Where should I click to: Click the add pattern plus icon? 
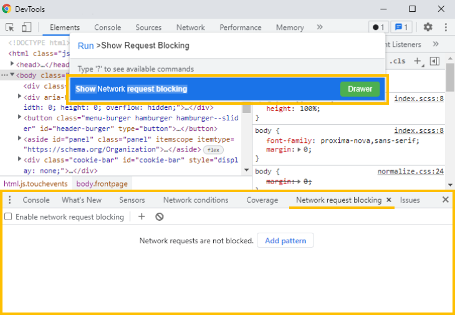(x=141, y=216)
